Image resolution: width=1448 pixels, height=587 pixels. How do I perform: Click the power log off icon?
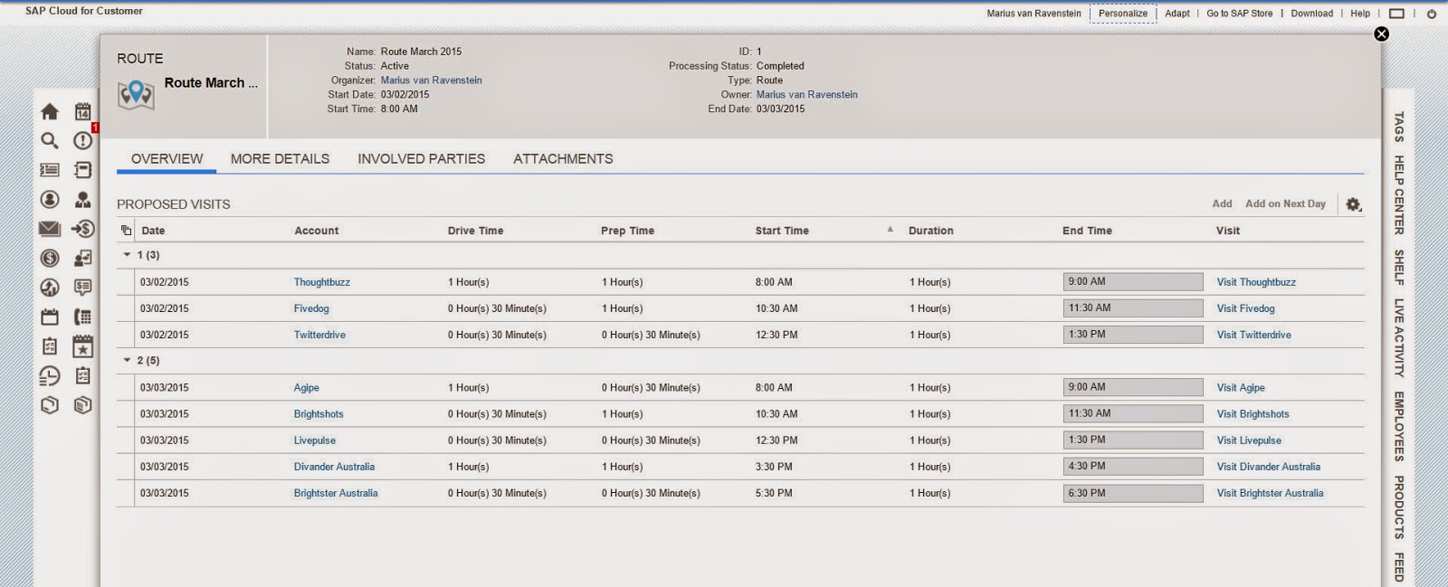tap(1431, 14)
